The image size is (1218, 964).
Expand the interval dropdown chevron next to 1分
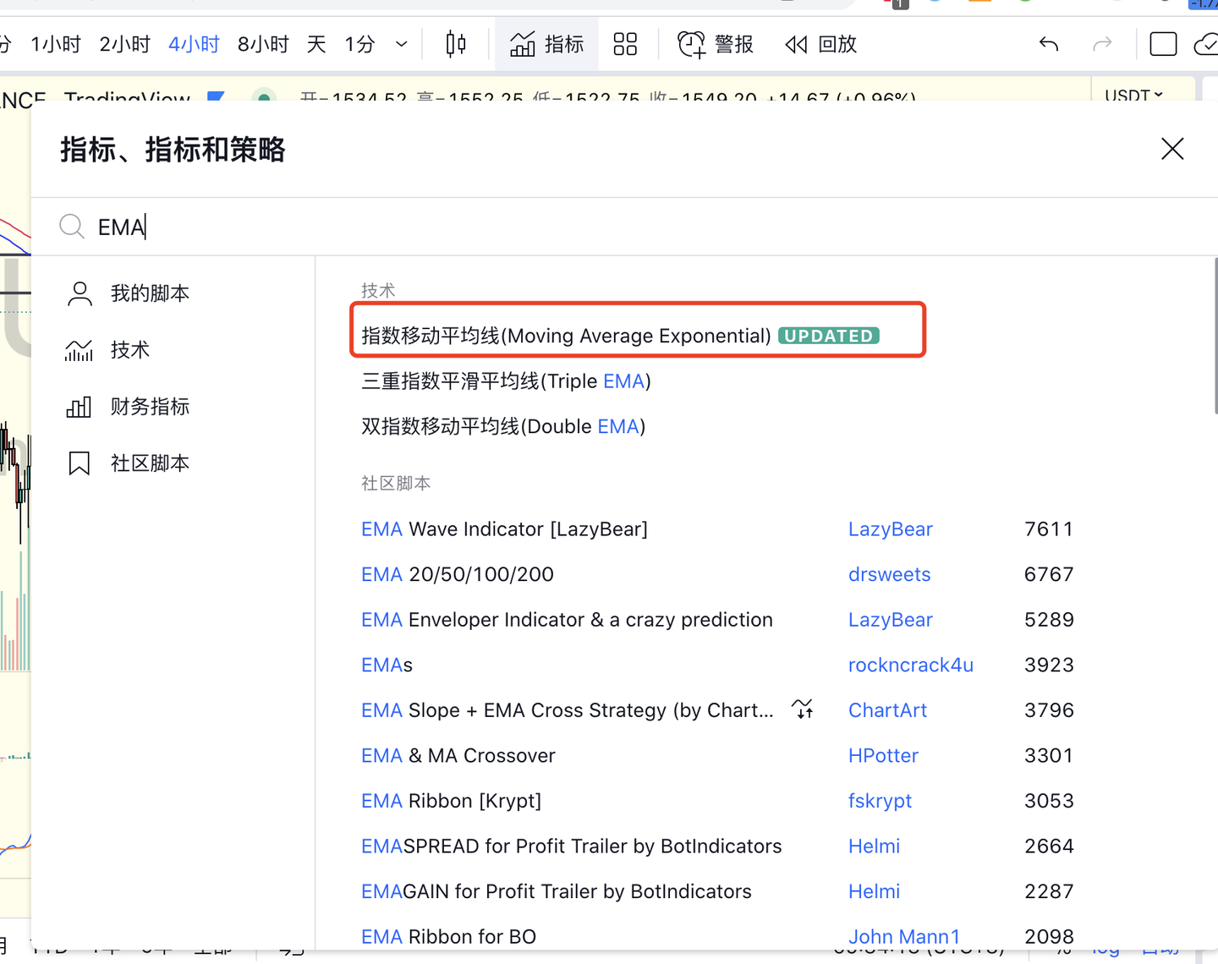click(x=400, y=44)
